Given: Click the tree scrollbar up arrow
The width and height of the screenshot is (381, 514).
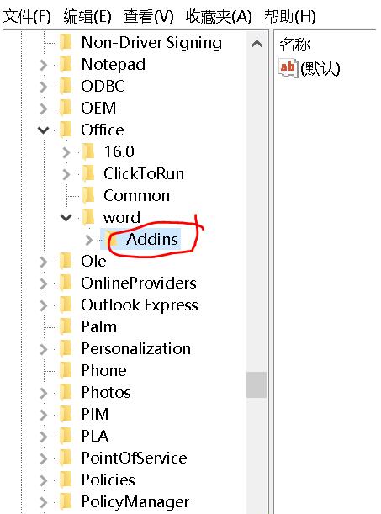Looking at the screenshot, I should pos(257,44).
